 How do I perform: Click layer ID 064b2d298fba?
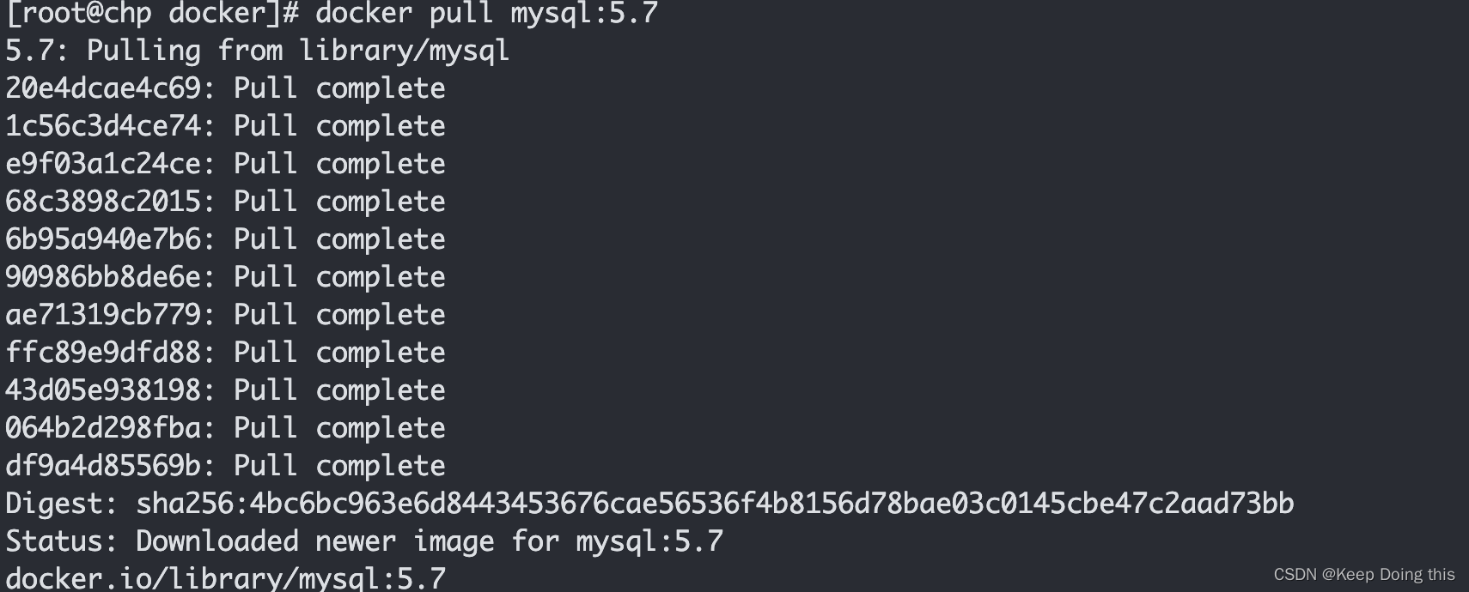pyautogui.click(x=103, y=428)
